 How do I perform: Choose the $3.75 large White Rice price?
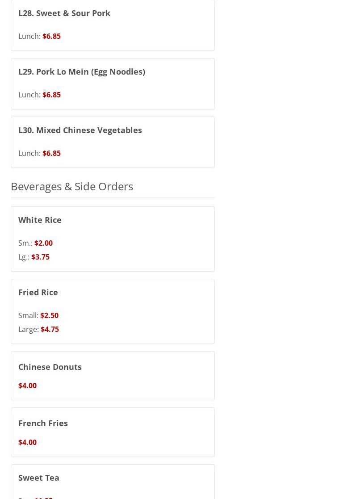(x=40, y=257)
